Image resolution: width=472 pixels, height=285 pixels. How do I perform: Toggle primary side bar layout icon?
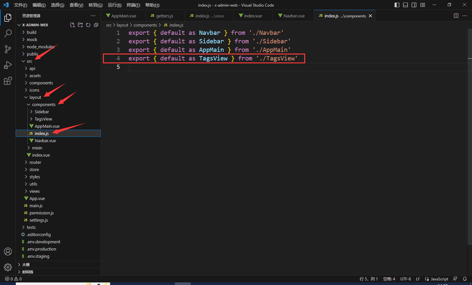click(397, 5)
